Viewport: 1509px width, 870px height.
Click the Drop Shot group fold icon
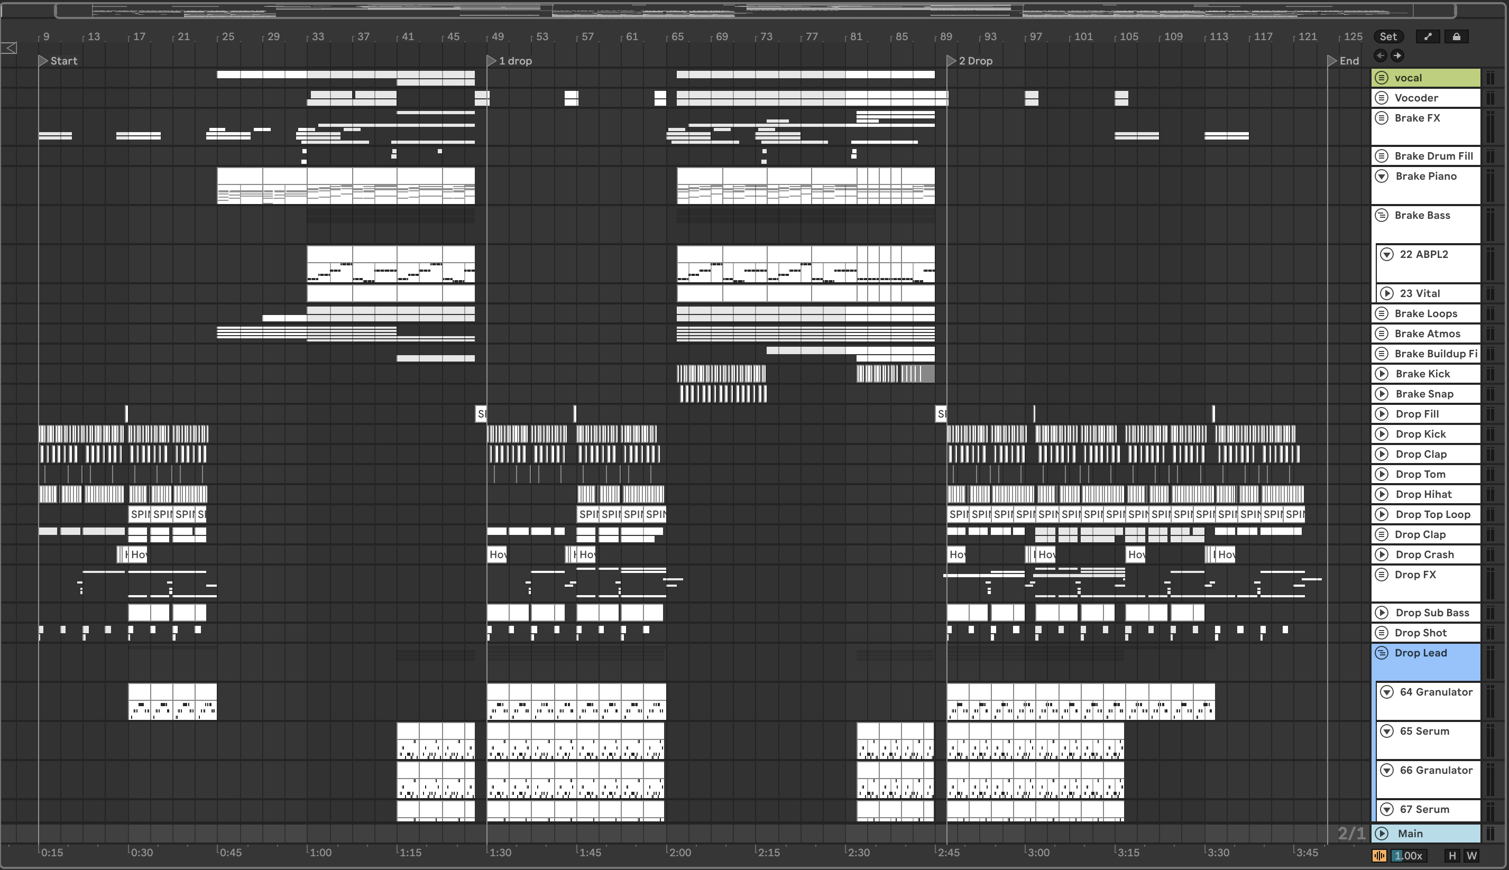(x=1381, y=633)
